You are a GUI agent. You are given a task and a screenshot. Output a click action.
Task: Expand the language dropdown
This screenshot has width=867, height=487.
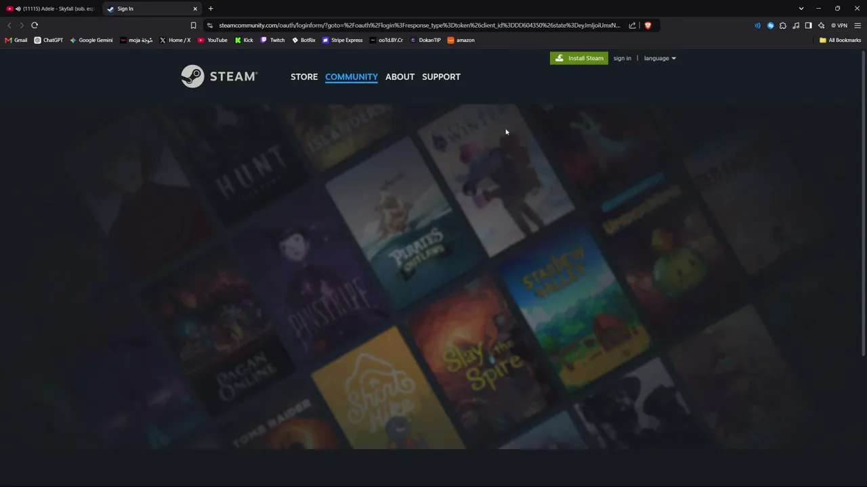tap(660, 58)
